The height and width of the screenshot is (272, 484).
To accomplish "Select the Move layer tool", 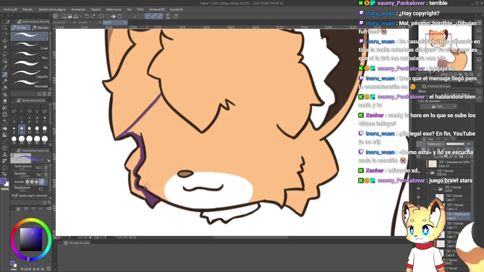I will click(5, 41).
